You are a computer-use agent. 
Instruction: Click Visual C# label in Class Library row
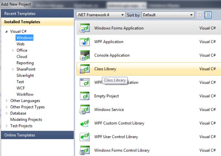207,69
